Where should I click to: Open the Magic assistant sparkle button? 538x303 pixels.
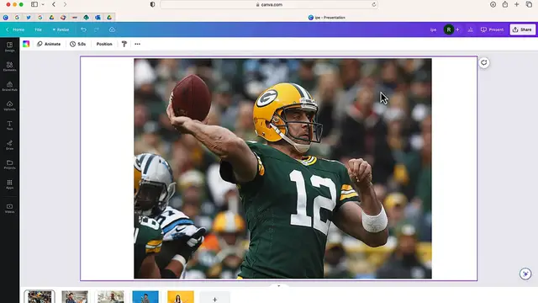525,274
